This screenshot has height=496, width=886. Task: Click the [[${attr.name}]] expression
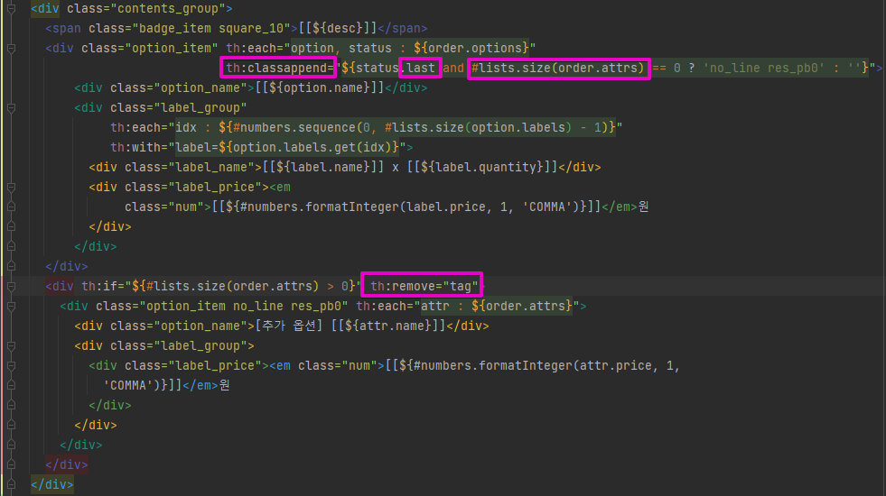(388, 326)
